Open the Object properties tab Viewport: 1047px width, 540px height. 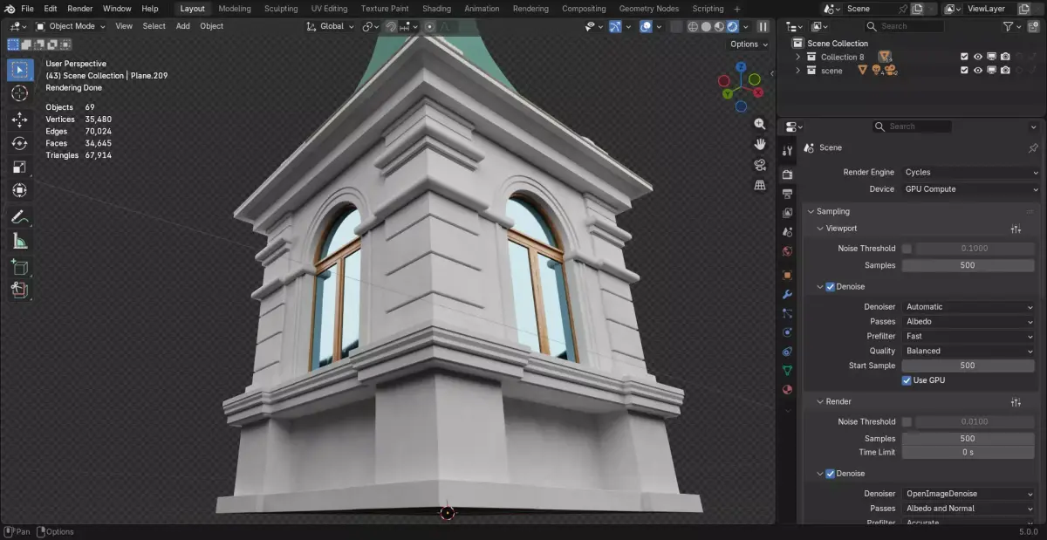coord(787,275)
